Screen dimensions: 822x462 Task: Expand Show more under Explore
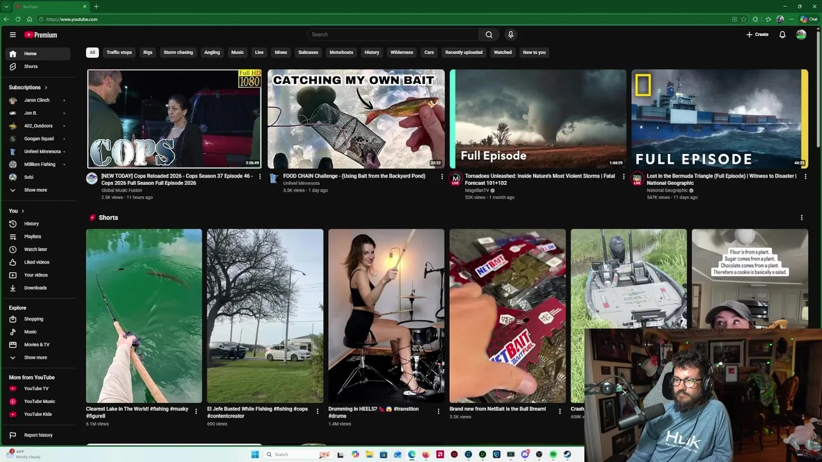39,357
